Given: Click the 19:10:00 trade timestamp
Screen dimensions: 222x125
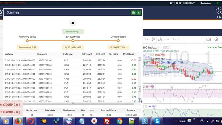Looking at the screenshot, I should coord(20,60).
